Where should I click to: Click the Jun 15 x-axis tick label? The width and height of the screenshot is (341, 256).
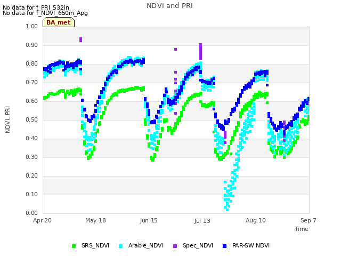(149, 220)
